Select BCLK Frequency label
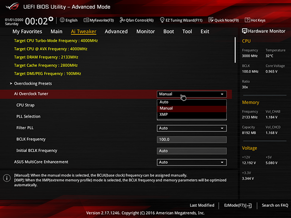The image size is (291, 218). pos(31,139)
